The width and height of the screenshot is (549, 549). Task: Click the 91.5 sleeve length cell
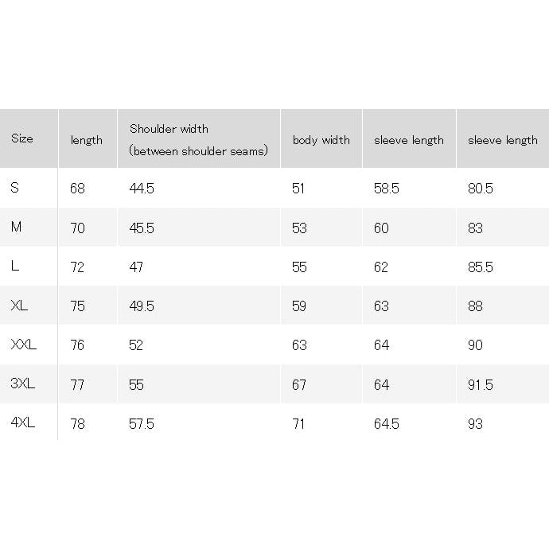click(481, 385)
